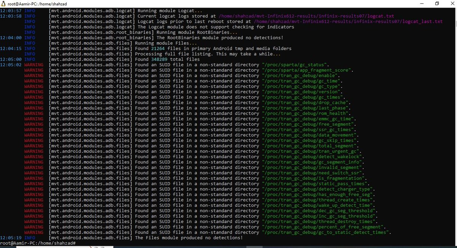Click path "/proc/tran_gc_debug/total_segment"
The width and height of the screenshot is (457, 248).
point(310,146)
